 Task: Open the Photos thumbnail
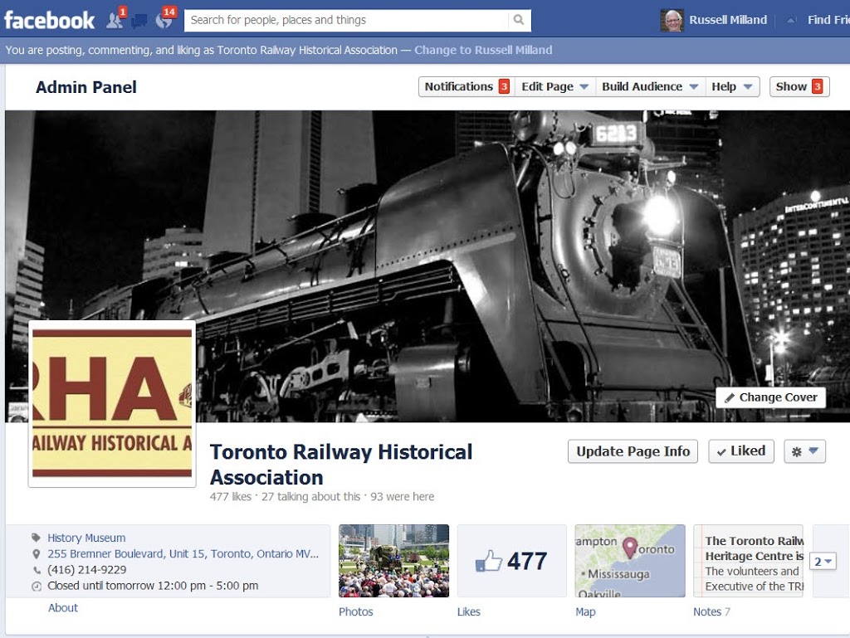pos(393,560)
